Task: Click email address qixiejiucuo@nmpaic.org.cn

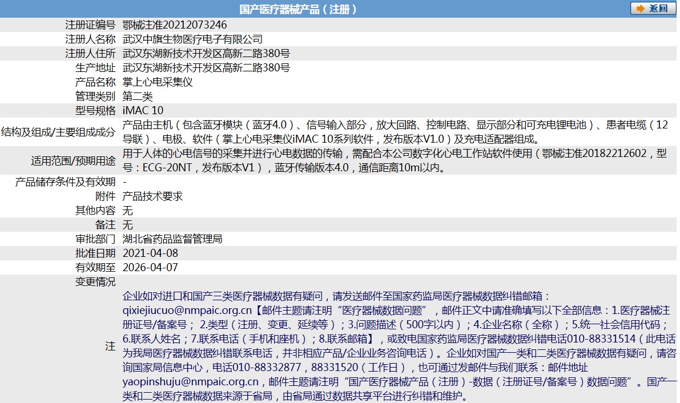Action: coord(187,311)
